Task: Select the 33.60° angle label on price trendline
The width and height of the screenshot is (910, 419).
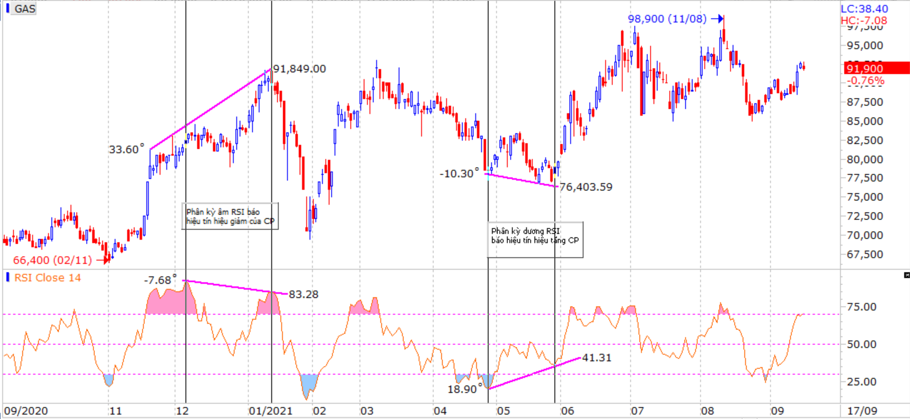Action: tap(126, 149)
